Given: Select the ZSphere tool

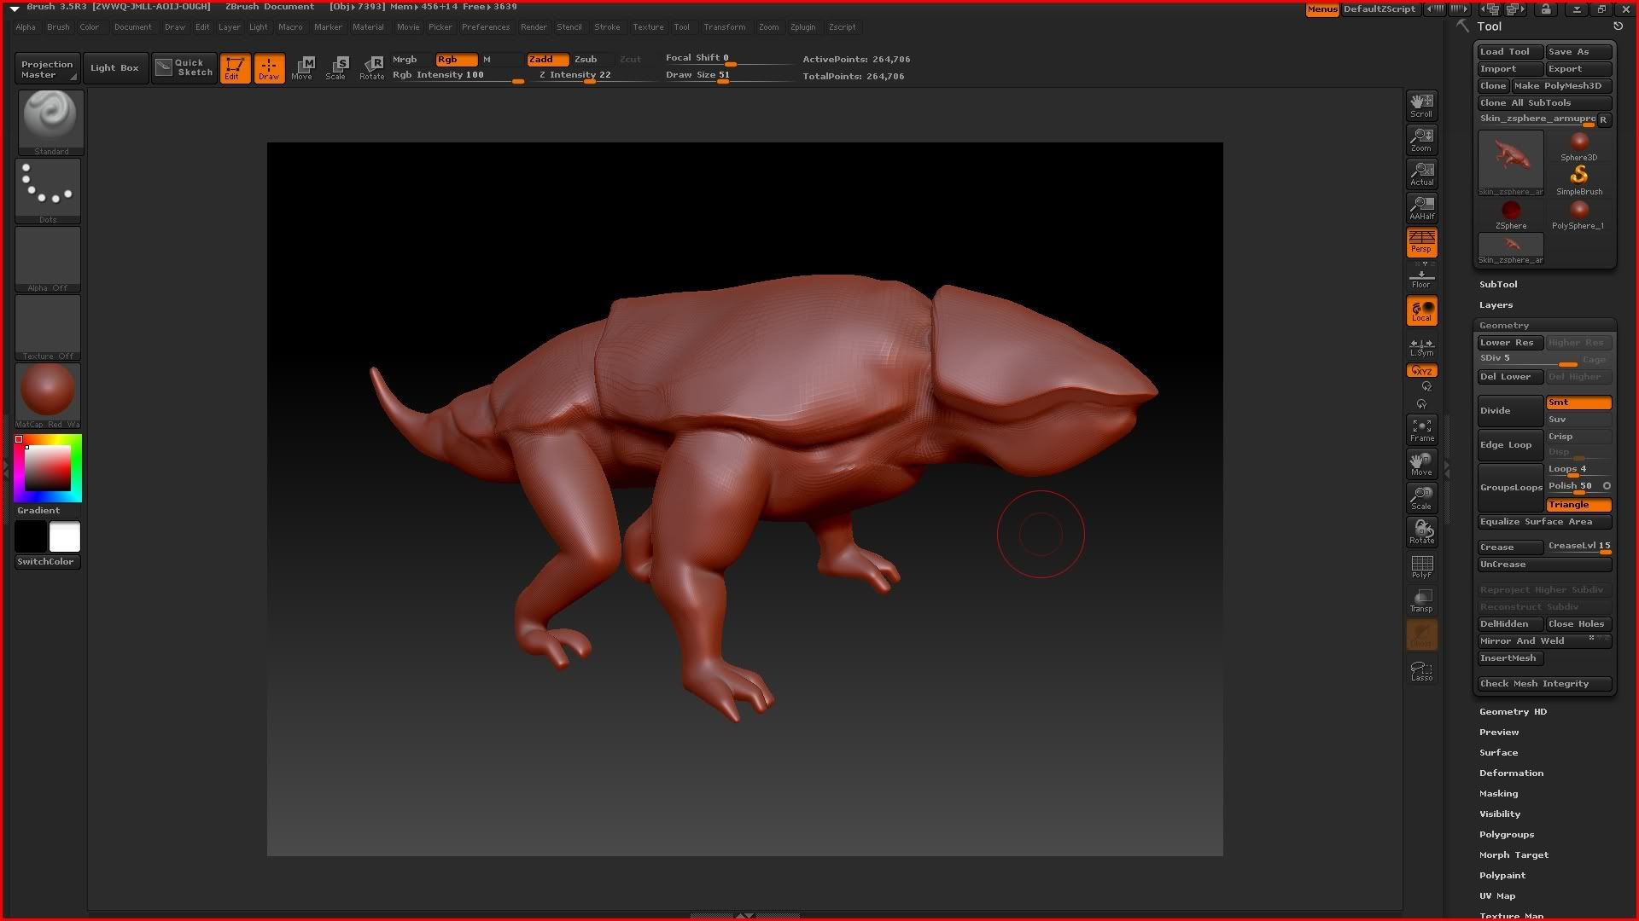Looking at the screenshot, I should pyautogui.click(x=1510, y=214).
